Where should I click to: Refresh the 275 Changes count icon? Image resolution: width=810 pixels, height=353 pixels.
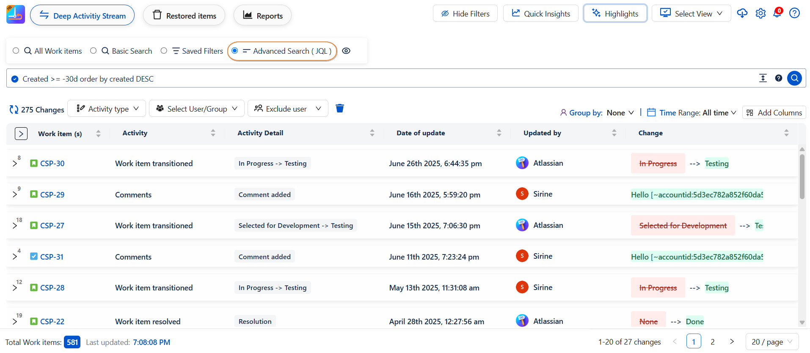pos(14,109)
